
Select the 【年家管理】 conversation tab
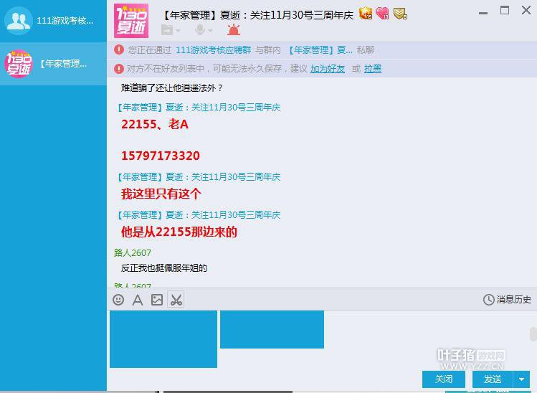point(53,64)
